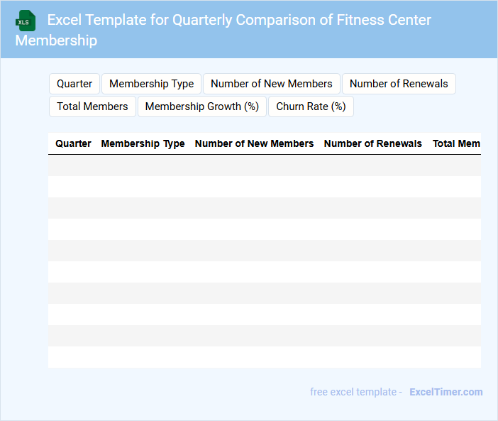Click the Number of New Members column header
498x421 pixels.
pos(254,143)
